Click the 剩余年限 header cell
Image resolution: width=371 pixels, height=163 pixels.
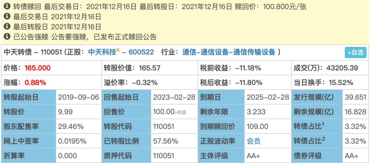(221, 112)
